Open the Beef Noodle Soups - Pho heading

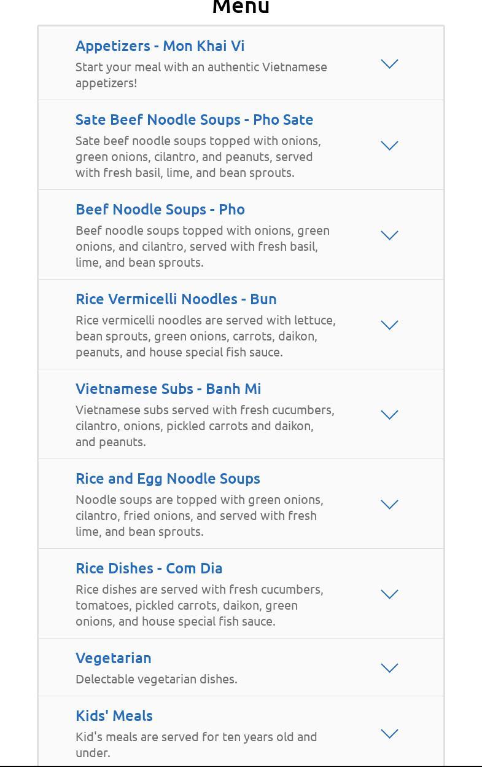pyautogui.click(x=160, y=210)
